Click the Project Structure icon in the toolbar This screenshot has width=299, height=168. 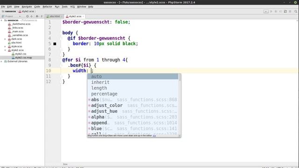tap(285, 11)
